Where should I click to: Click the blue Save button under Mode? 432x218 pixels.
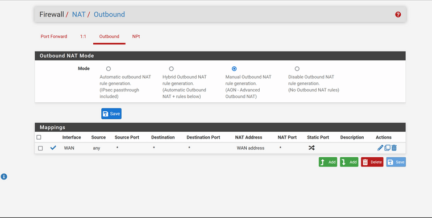tap(111, 114)
